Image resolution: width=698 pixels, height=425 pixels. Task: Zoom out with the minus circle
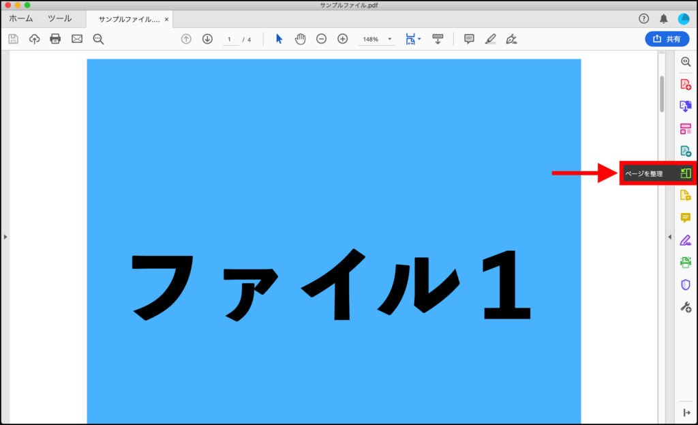pyautogui.click(x=322, y=39)
